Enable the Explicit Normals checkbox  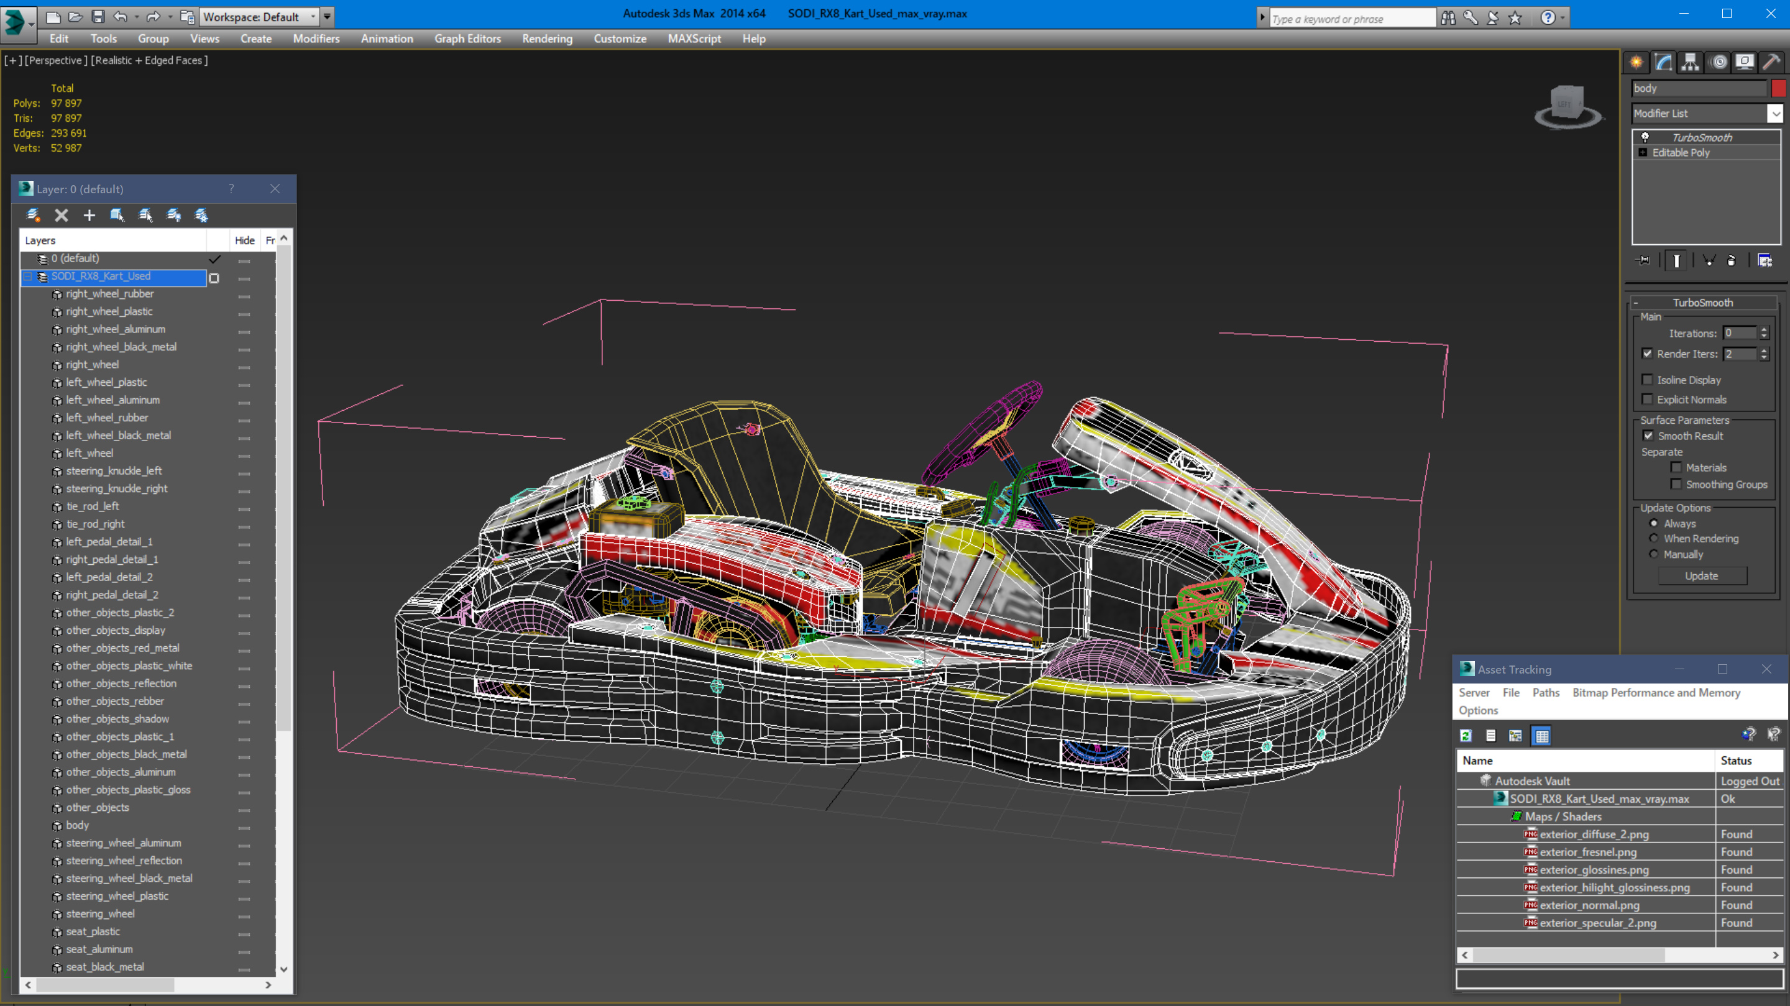[x=1647, y=399]
